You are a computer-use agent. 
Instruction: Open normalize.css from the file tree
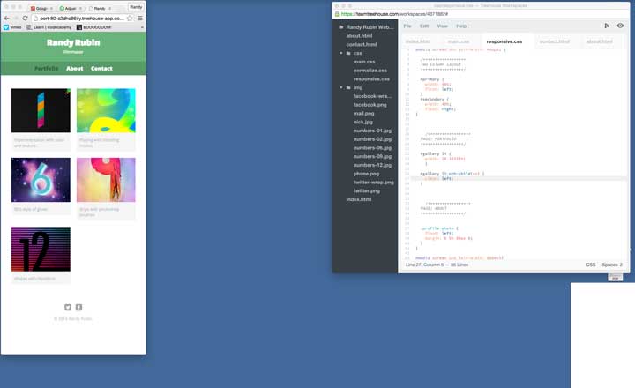point(370,71)
